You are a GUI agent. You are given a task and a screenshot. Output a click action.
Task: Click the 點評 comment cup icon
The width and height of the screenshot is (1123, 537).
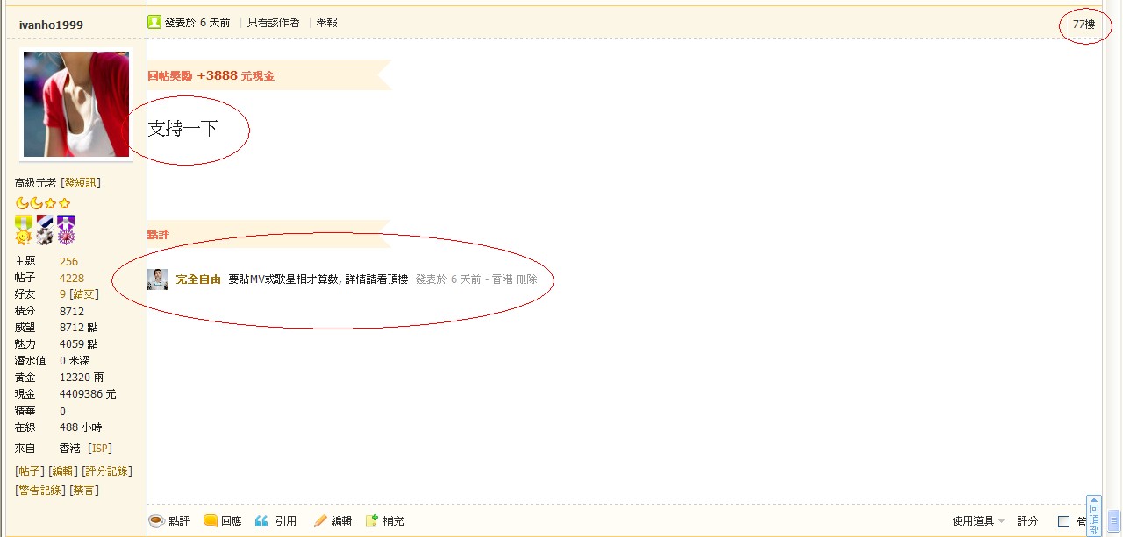pos(156,520)
